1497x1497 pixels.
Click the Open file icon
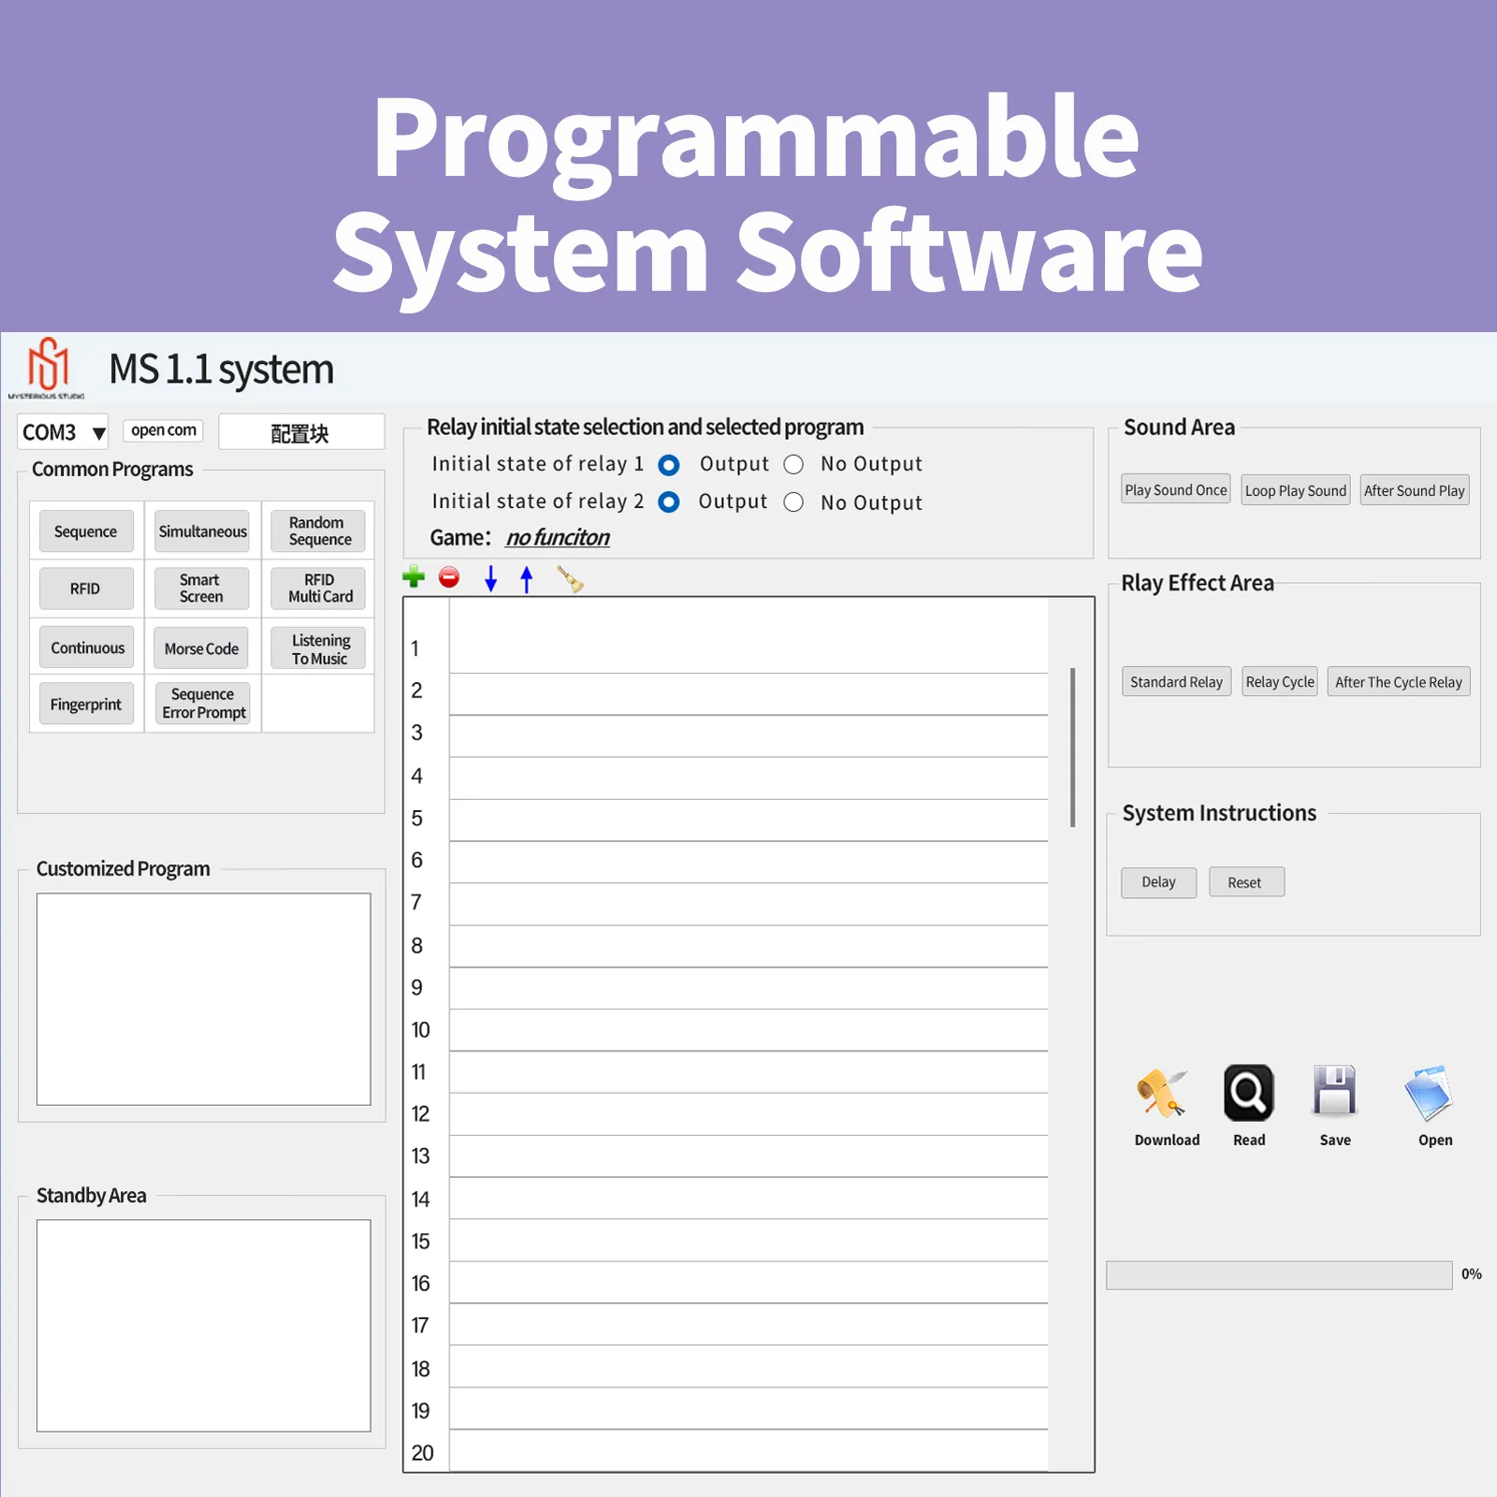pyautogui.click(x=1429, y=1093)
